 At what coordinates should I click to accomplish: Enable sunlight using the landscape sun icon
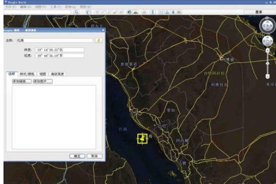coord(135,12)
